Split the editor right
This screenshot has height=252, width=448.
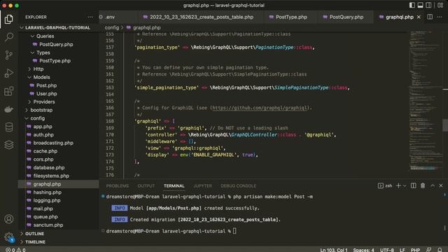click(430, 17)
